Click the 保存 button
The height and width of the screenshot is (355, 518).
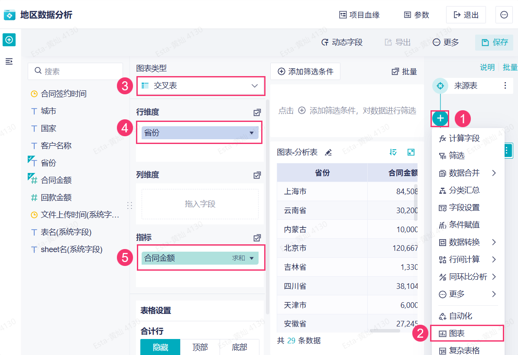coord(495,42)
